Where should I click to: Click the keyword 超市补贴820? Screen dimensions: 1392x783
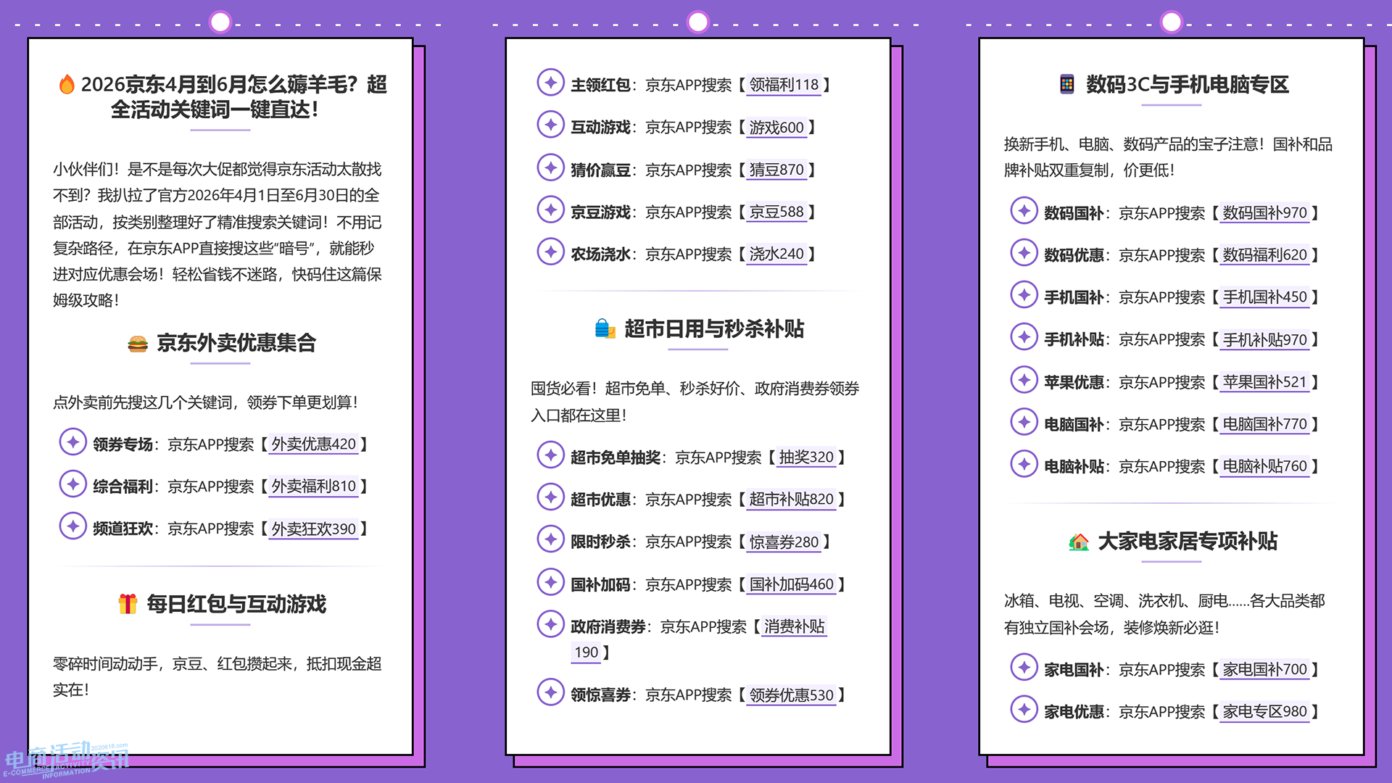[792, 500]
